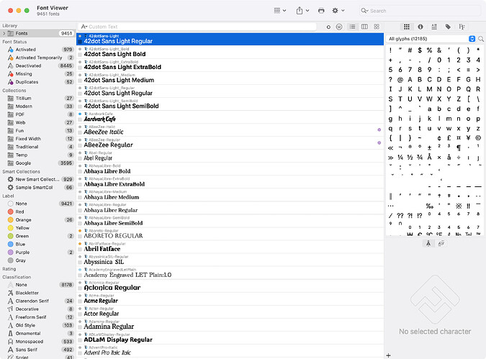486x359 pixels.
Task: Open the Share dropdown in the toolbar
Action: pyautogui.click(x=302, y=11)
